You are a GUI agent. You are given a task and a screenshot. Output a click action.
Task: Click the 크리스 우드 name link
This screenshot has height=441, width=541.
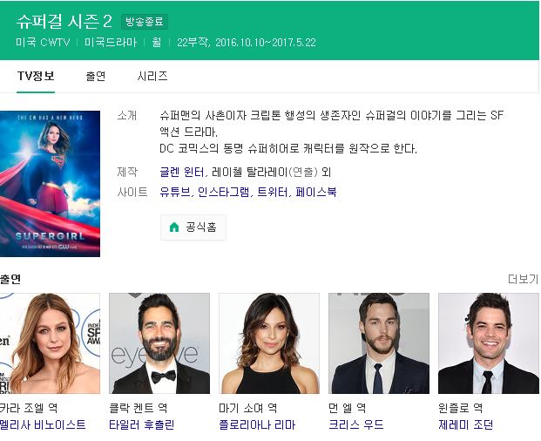point(356,424)
